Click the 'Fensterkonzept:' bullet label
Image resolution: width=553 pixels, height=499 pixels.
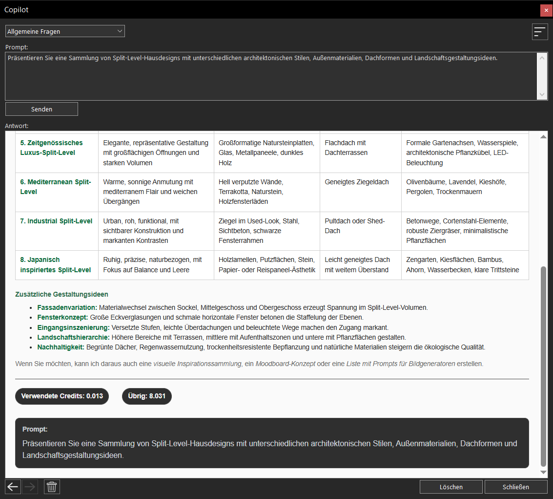62,318
